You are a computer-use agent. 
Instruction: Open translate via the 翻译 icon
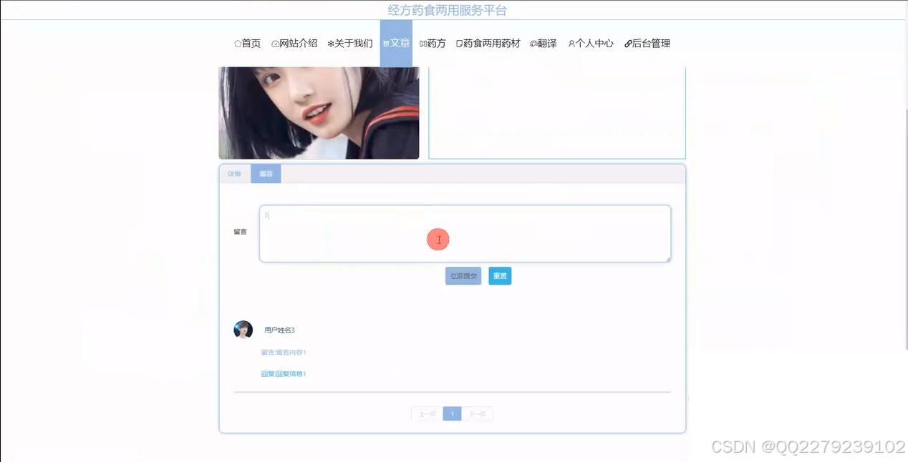pos(532,43)
